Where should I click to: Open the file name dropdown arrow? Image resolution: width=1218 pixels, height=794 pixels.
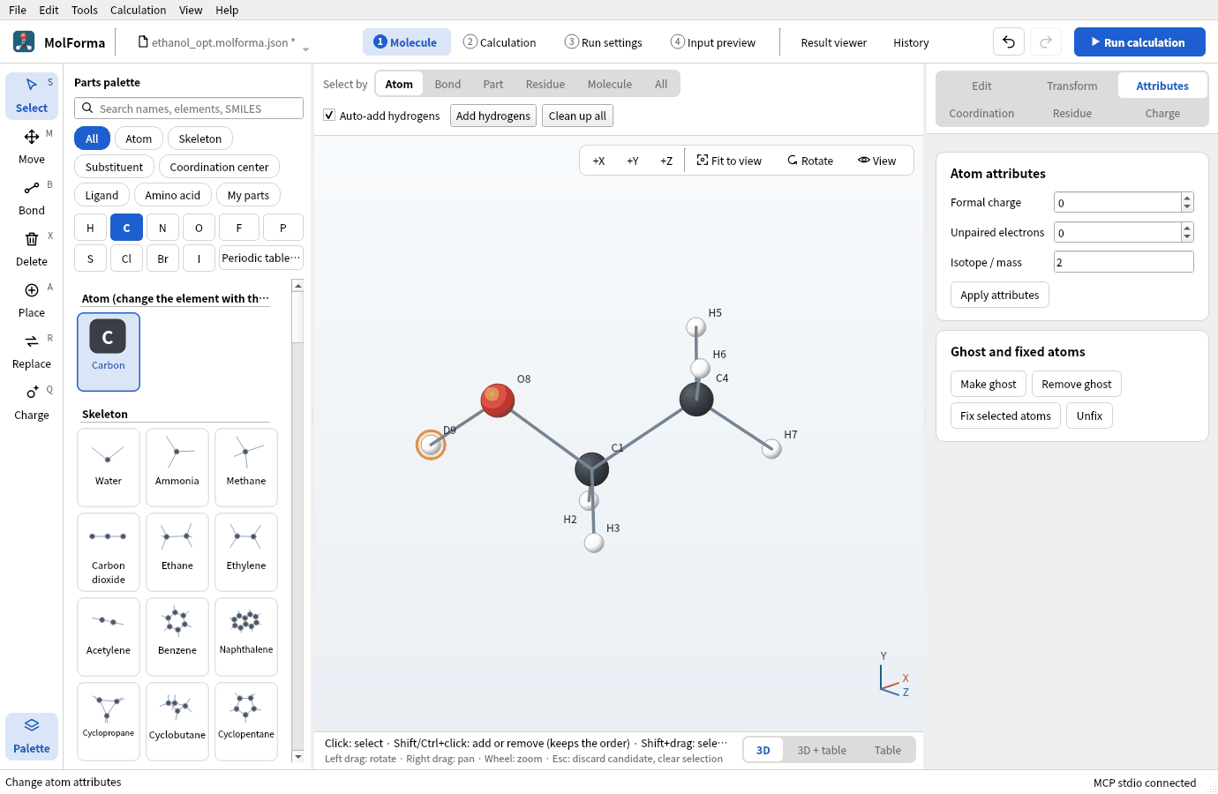pos(306,49)
